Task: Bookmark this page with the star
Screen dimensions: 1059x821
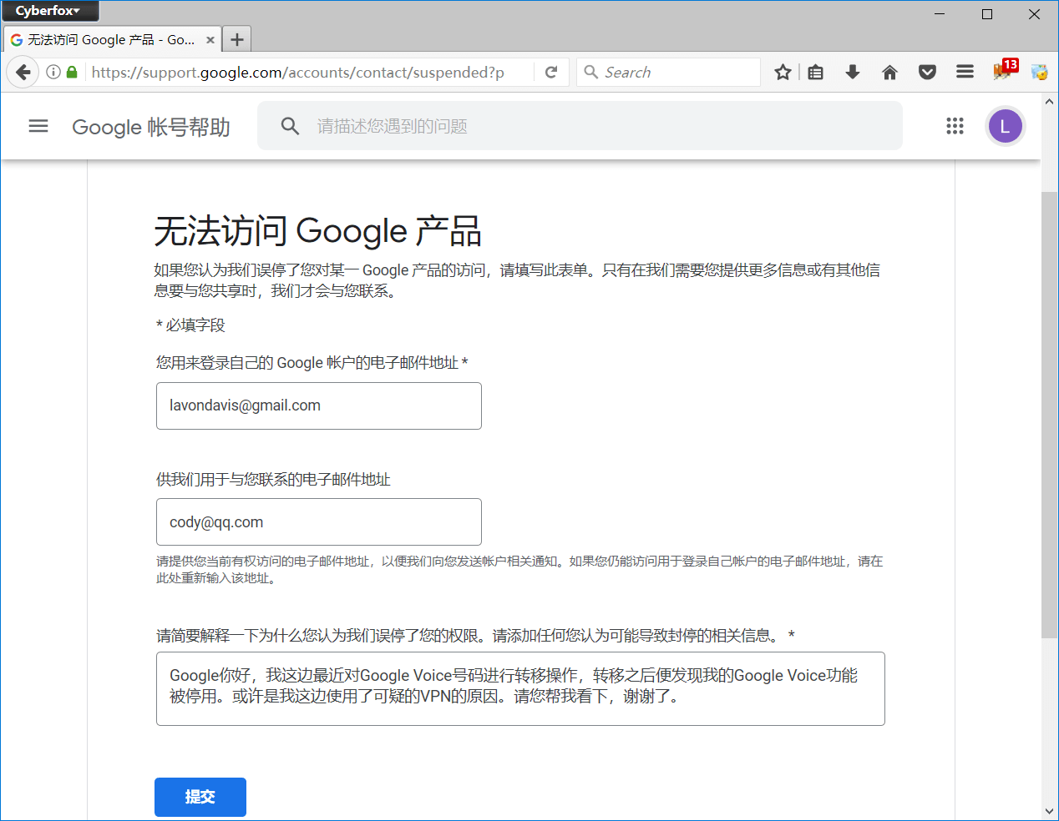Action: 783,73
